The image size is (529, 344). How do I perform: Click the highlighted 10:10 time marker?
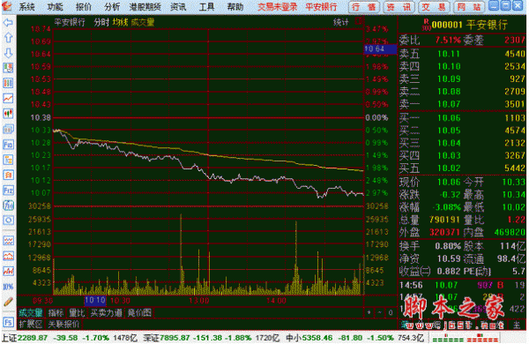click(95, 300)
